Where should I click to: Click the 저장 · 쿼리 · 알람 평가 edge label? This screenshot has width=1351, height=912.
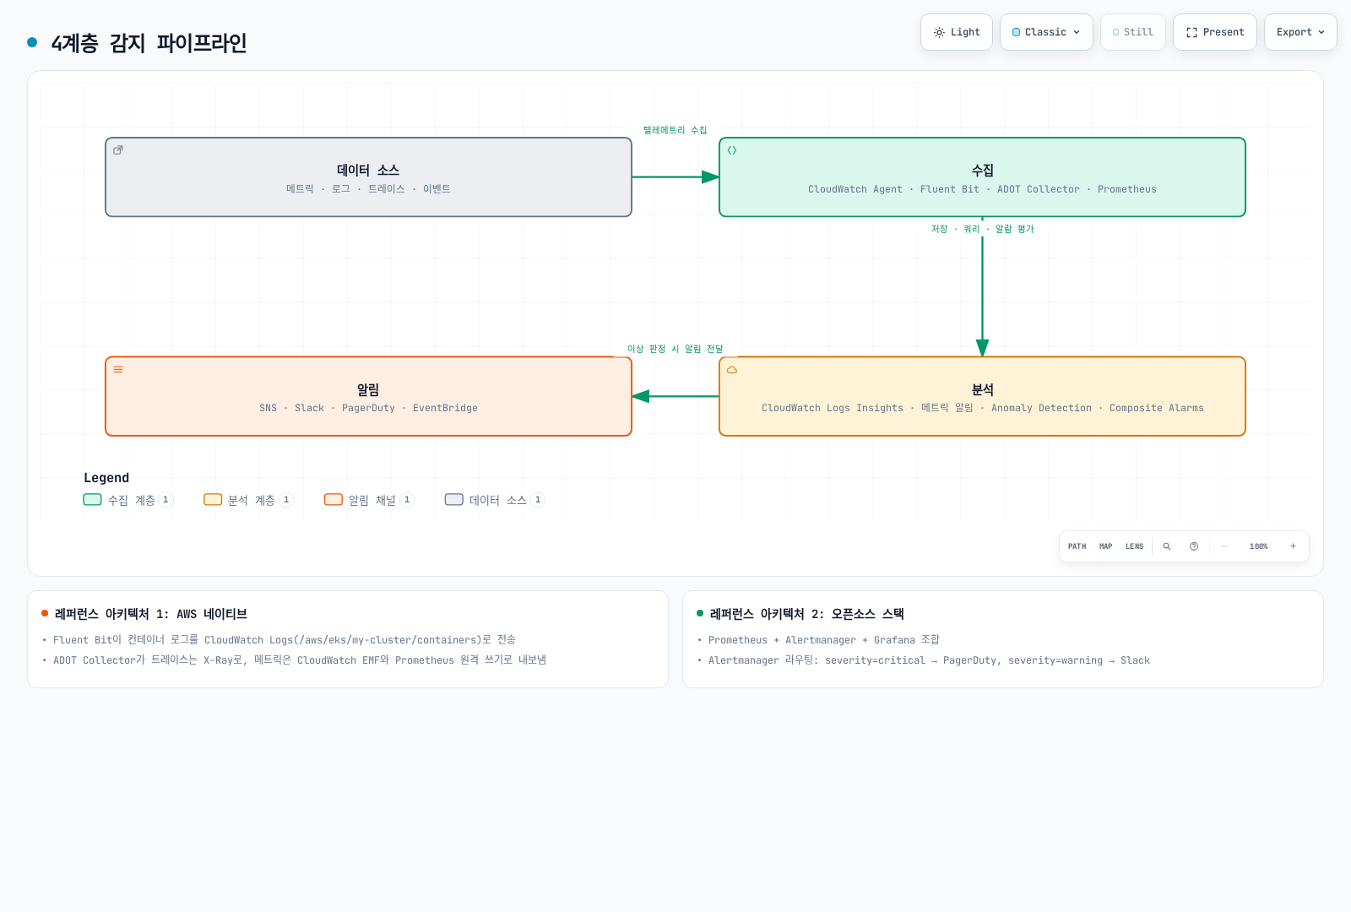coord(982,229)
